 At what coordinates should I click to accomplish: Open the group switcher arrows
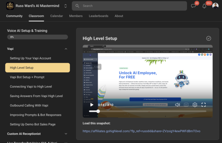66,6
